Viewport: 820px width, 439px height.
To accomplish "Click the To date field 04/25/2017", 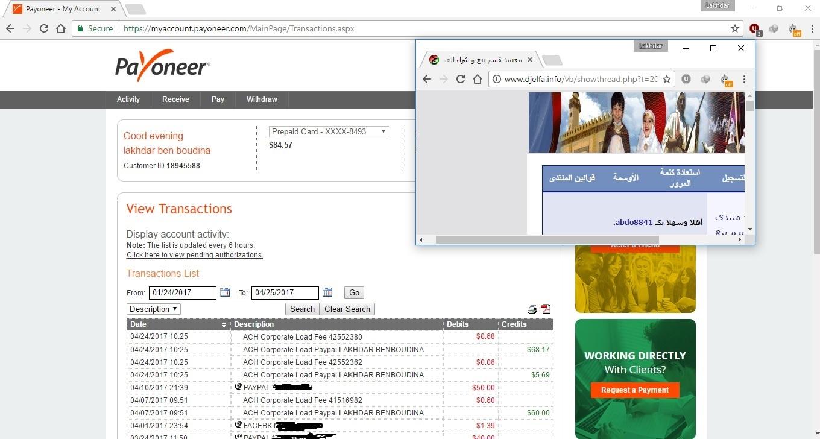I will point(285,292).
